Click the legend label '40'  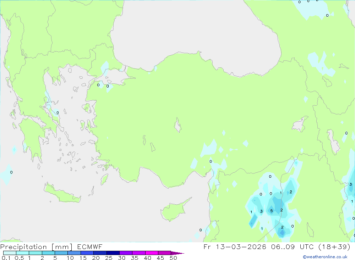pos(148,258)
